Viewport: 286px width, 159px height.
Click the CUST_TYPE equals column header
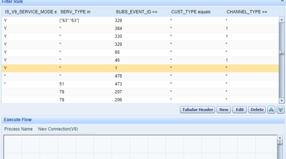point(196,12)
